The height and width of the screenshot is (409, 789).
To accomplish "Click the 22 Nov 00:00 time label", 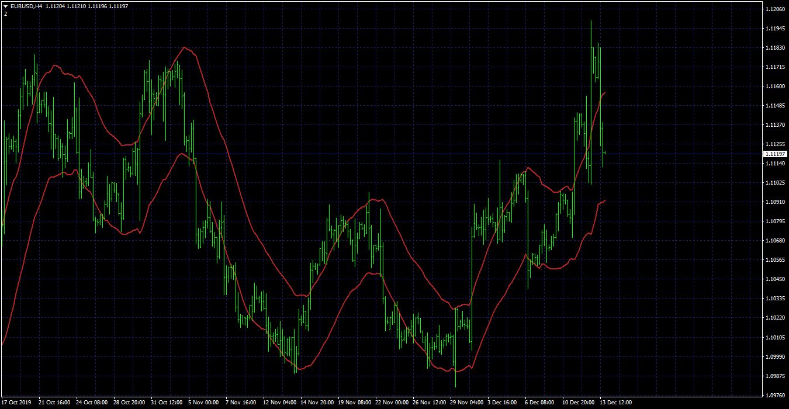I will [391, 403].
